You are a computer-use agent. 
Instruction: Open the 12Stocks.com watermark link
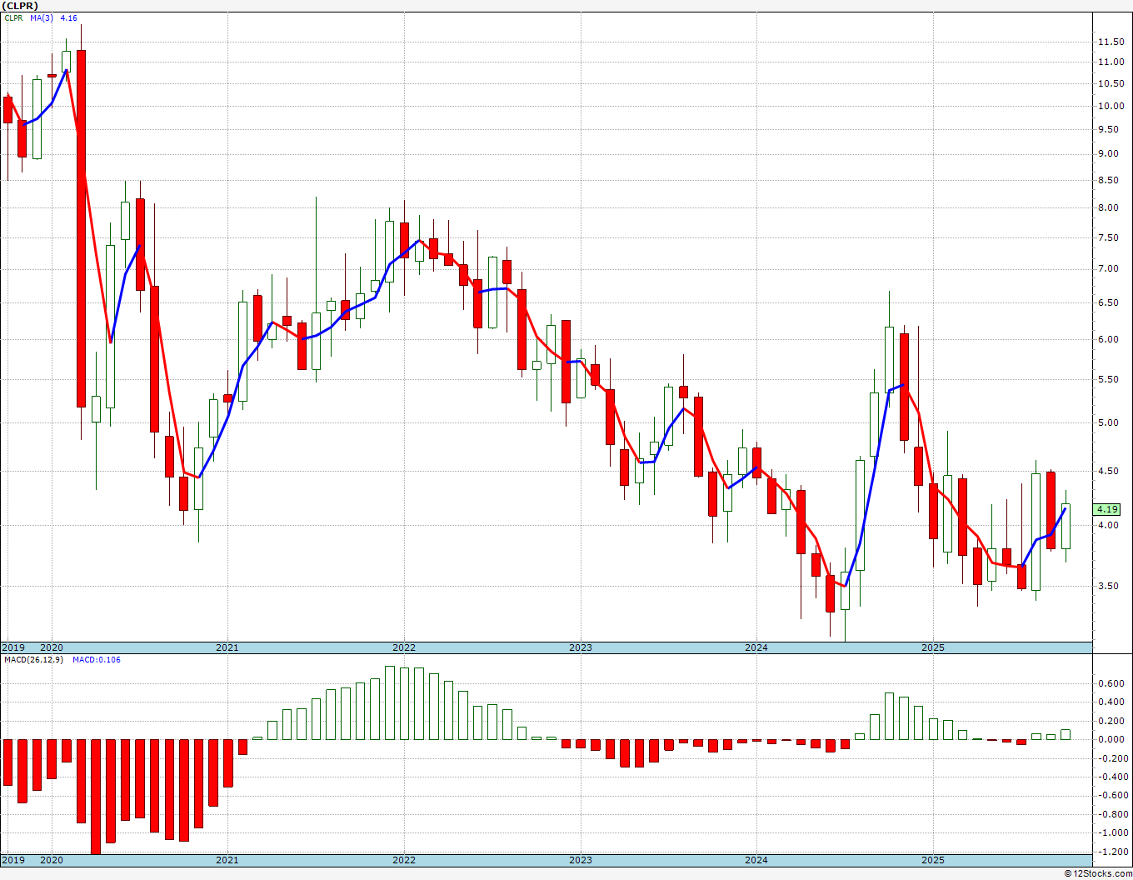click(1097, 873)
